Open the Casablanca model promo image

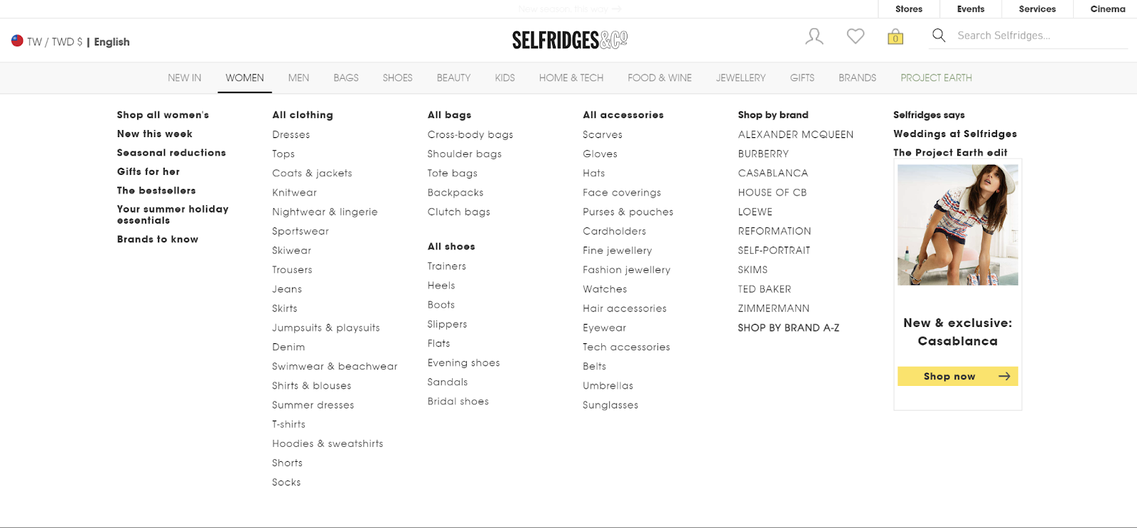click(957, 225)
